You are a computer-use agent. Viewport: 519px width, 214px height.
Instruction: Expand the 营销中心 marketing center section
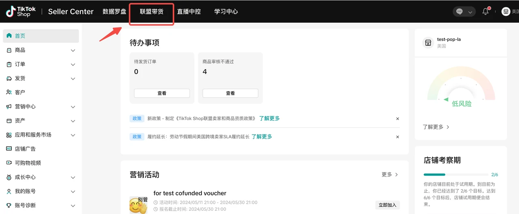pyautogui.click(x=73, y=107)
